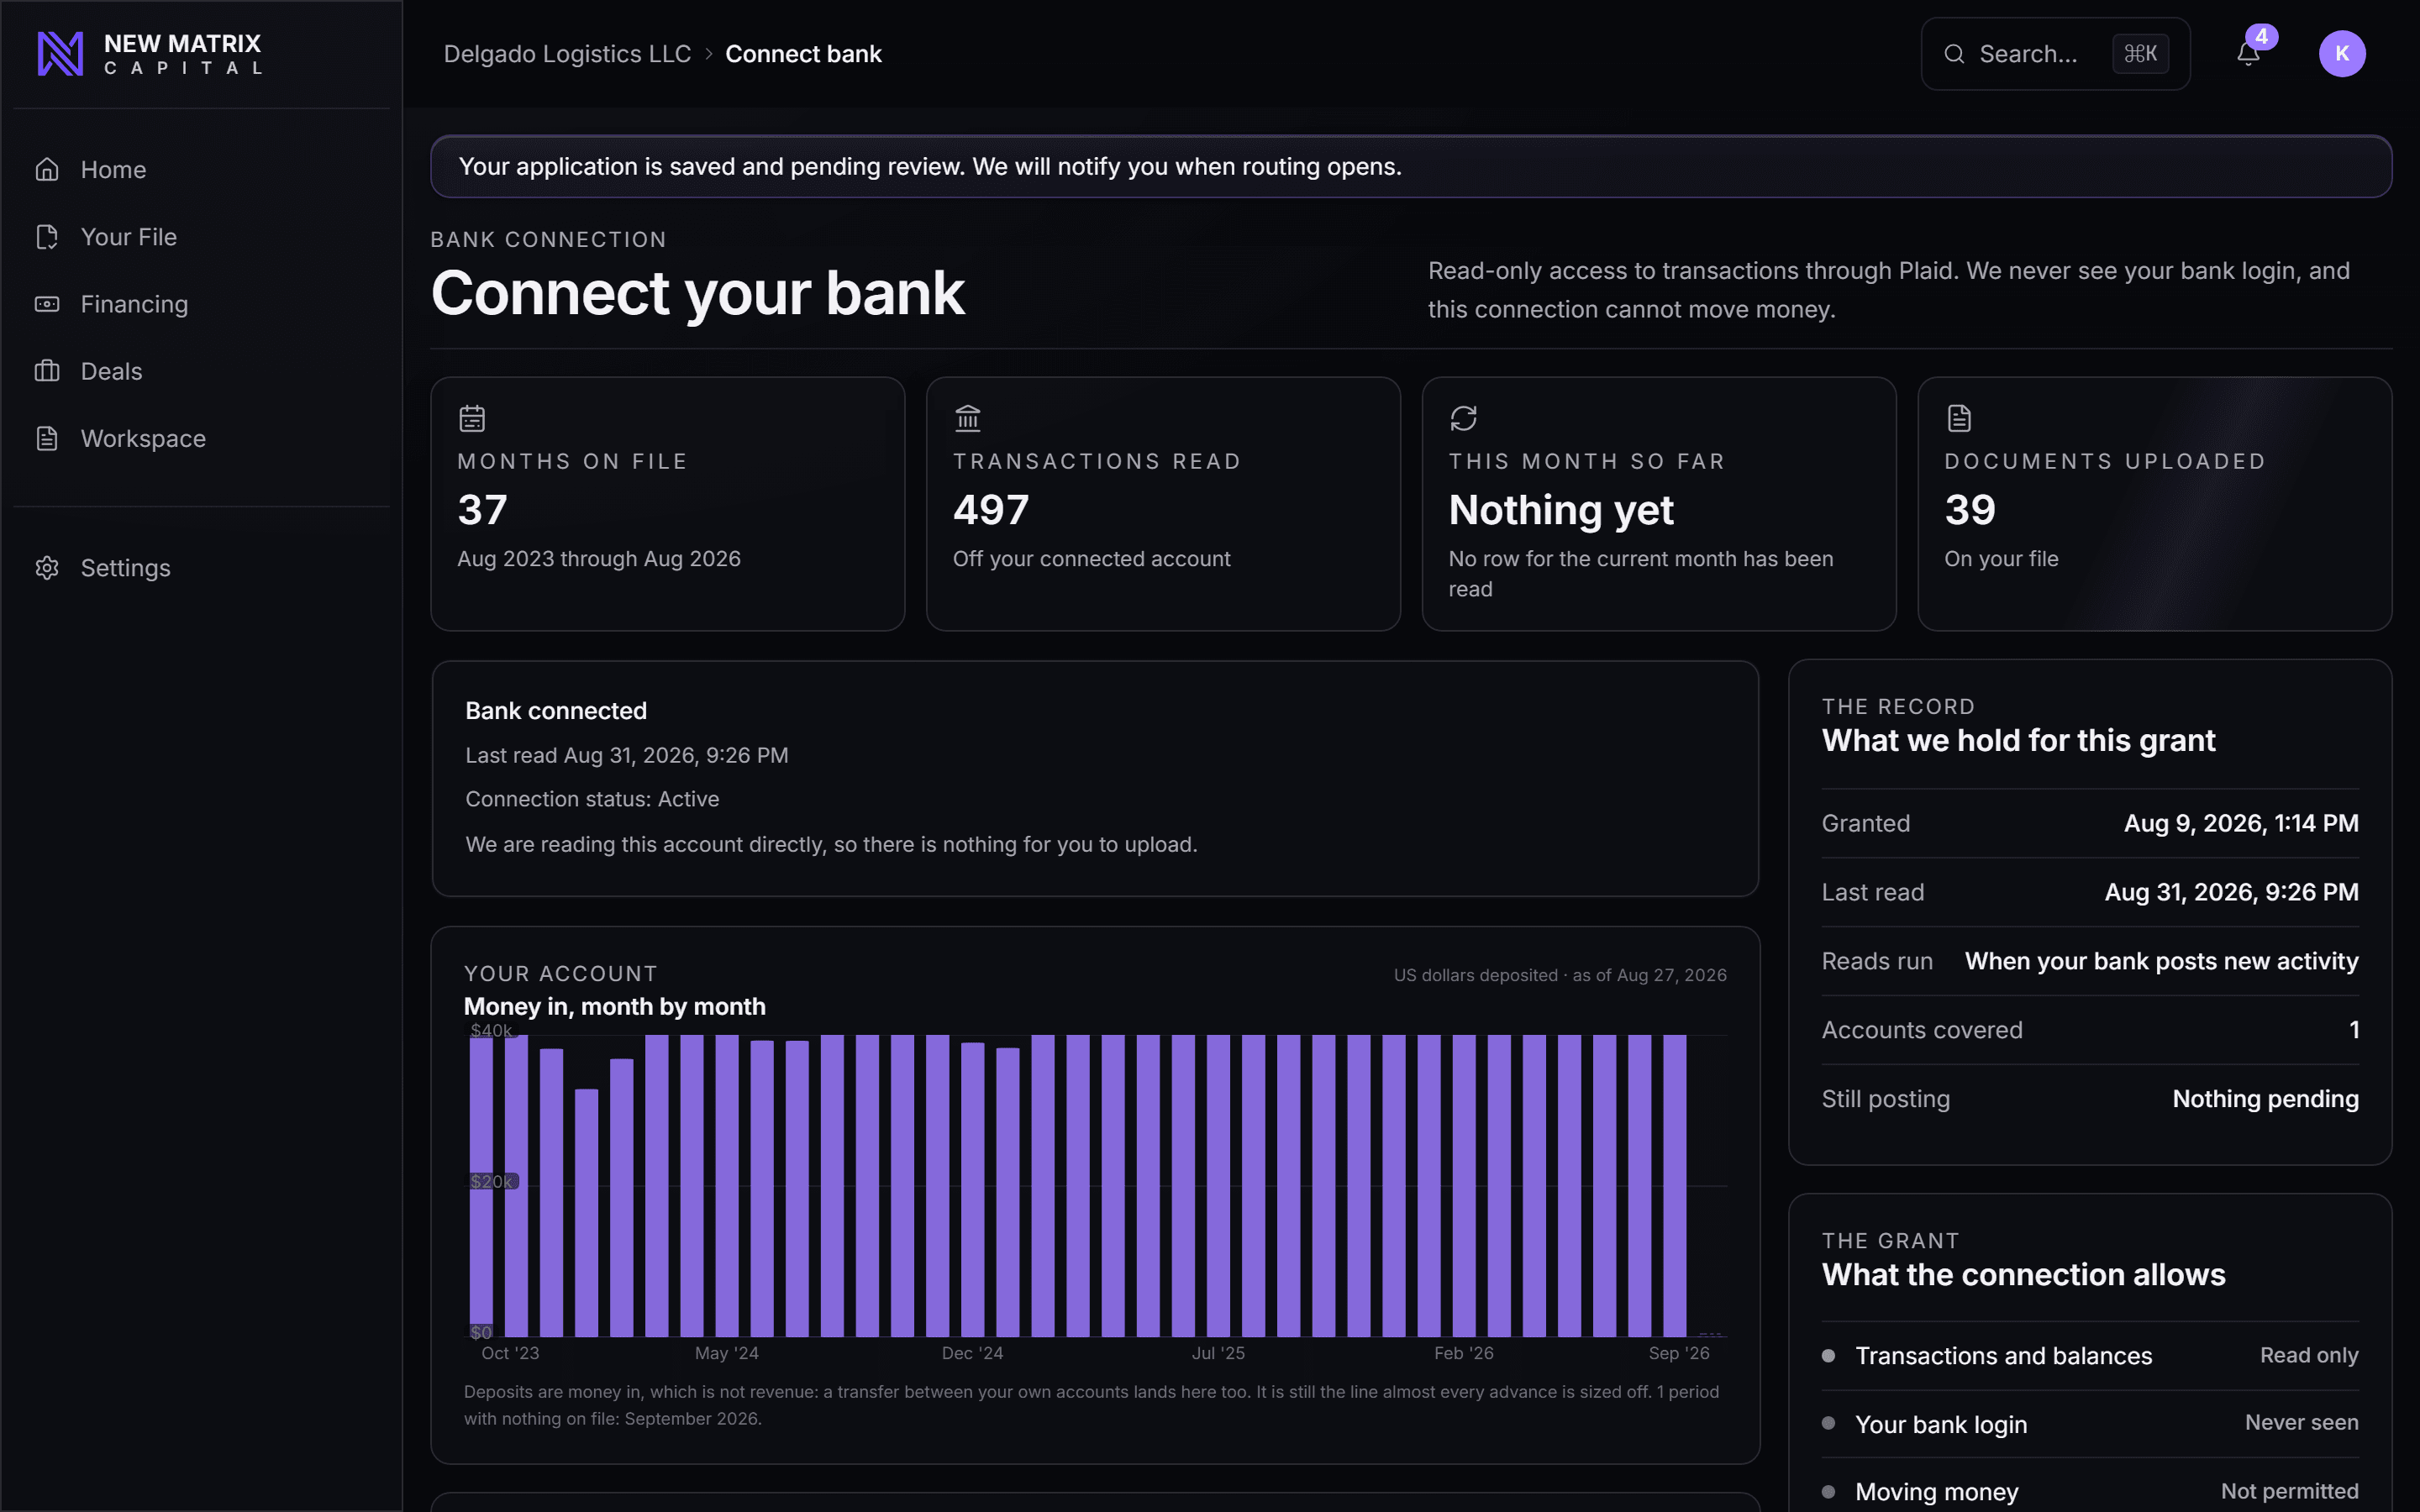Go to the Financing section
Image resolution: width=2420 pixels, height=1512 pixels.
coord(202,304)
